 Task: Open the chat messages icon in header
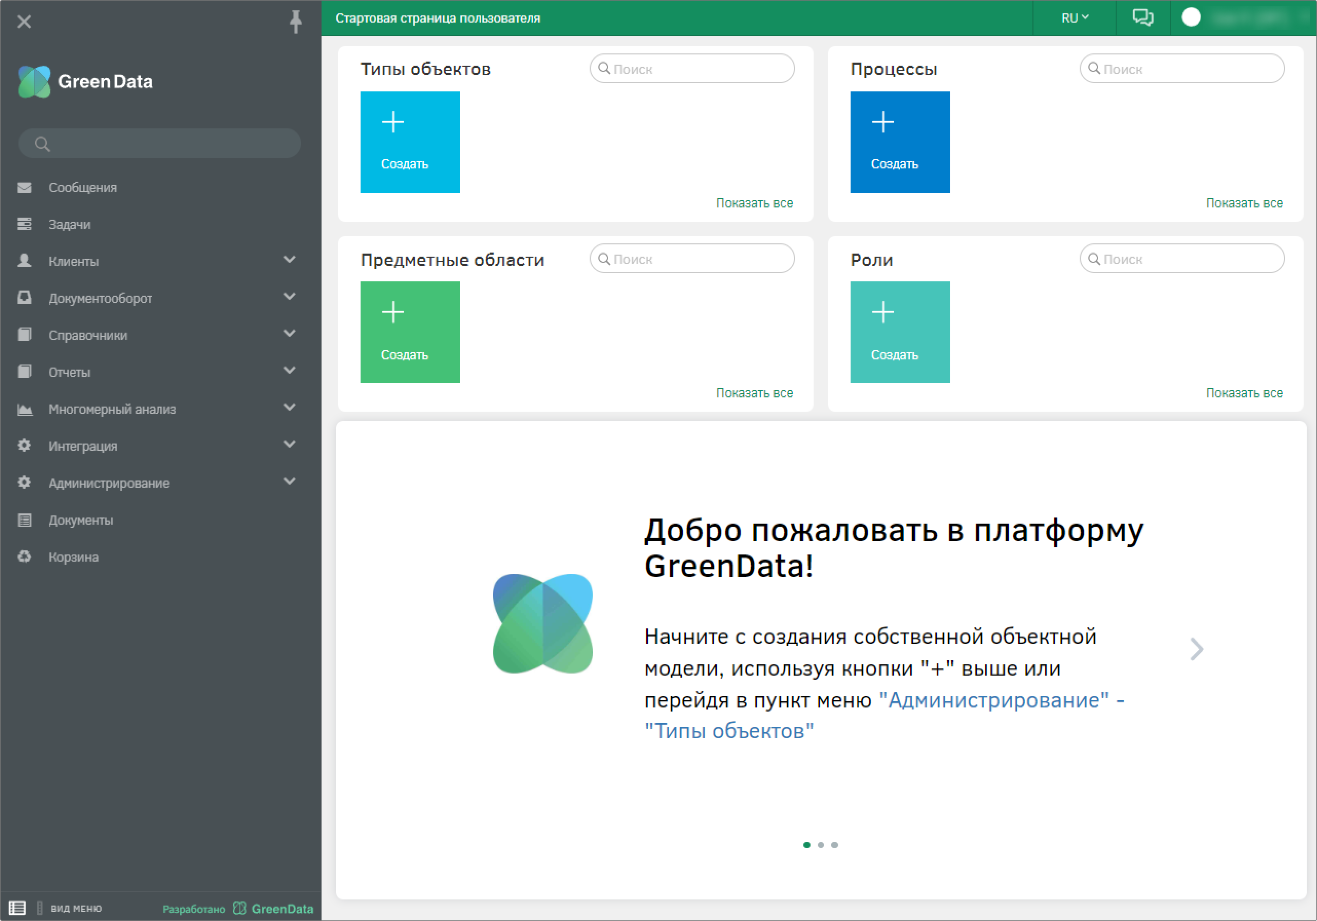[1143, 18]
